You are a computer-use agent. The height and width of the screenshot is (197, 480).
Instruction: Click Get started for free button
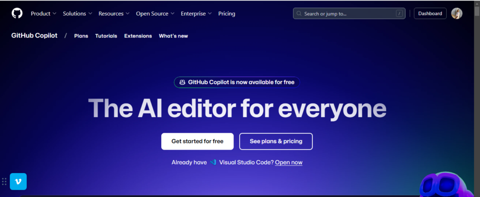click(197, 141)
